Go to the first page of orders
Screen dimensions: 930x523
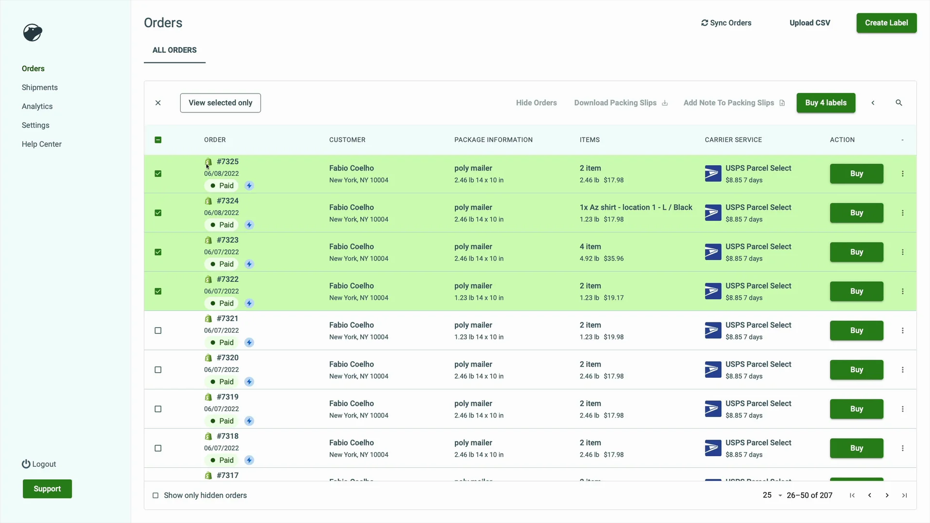point(852,495)
